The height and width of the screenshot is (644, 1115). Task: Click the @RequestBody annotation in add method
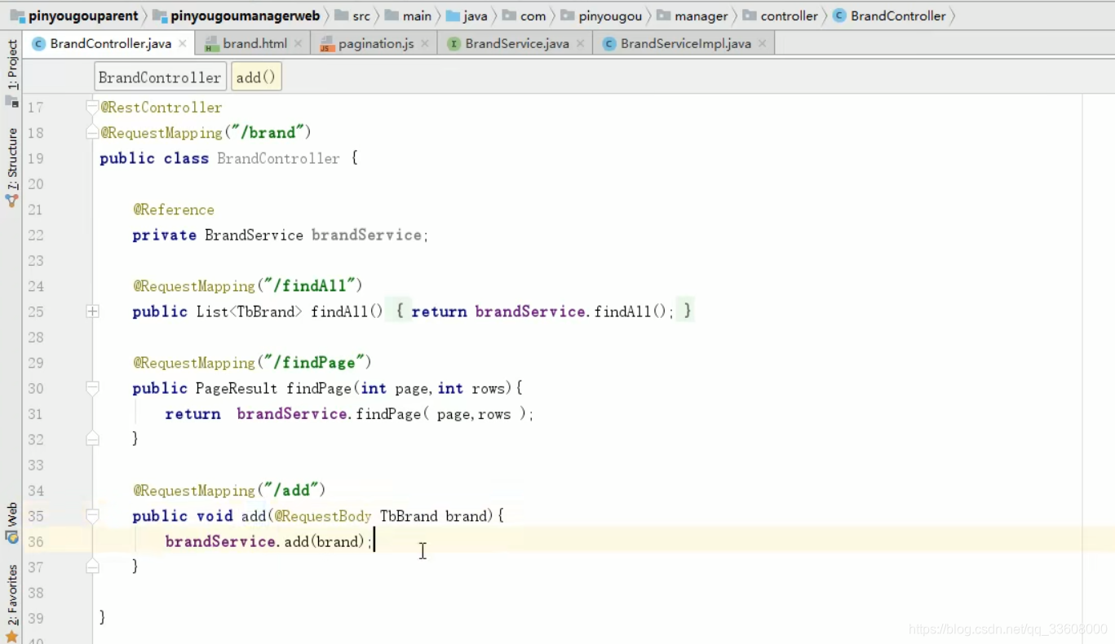[x=323, y=516]
